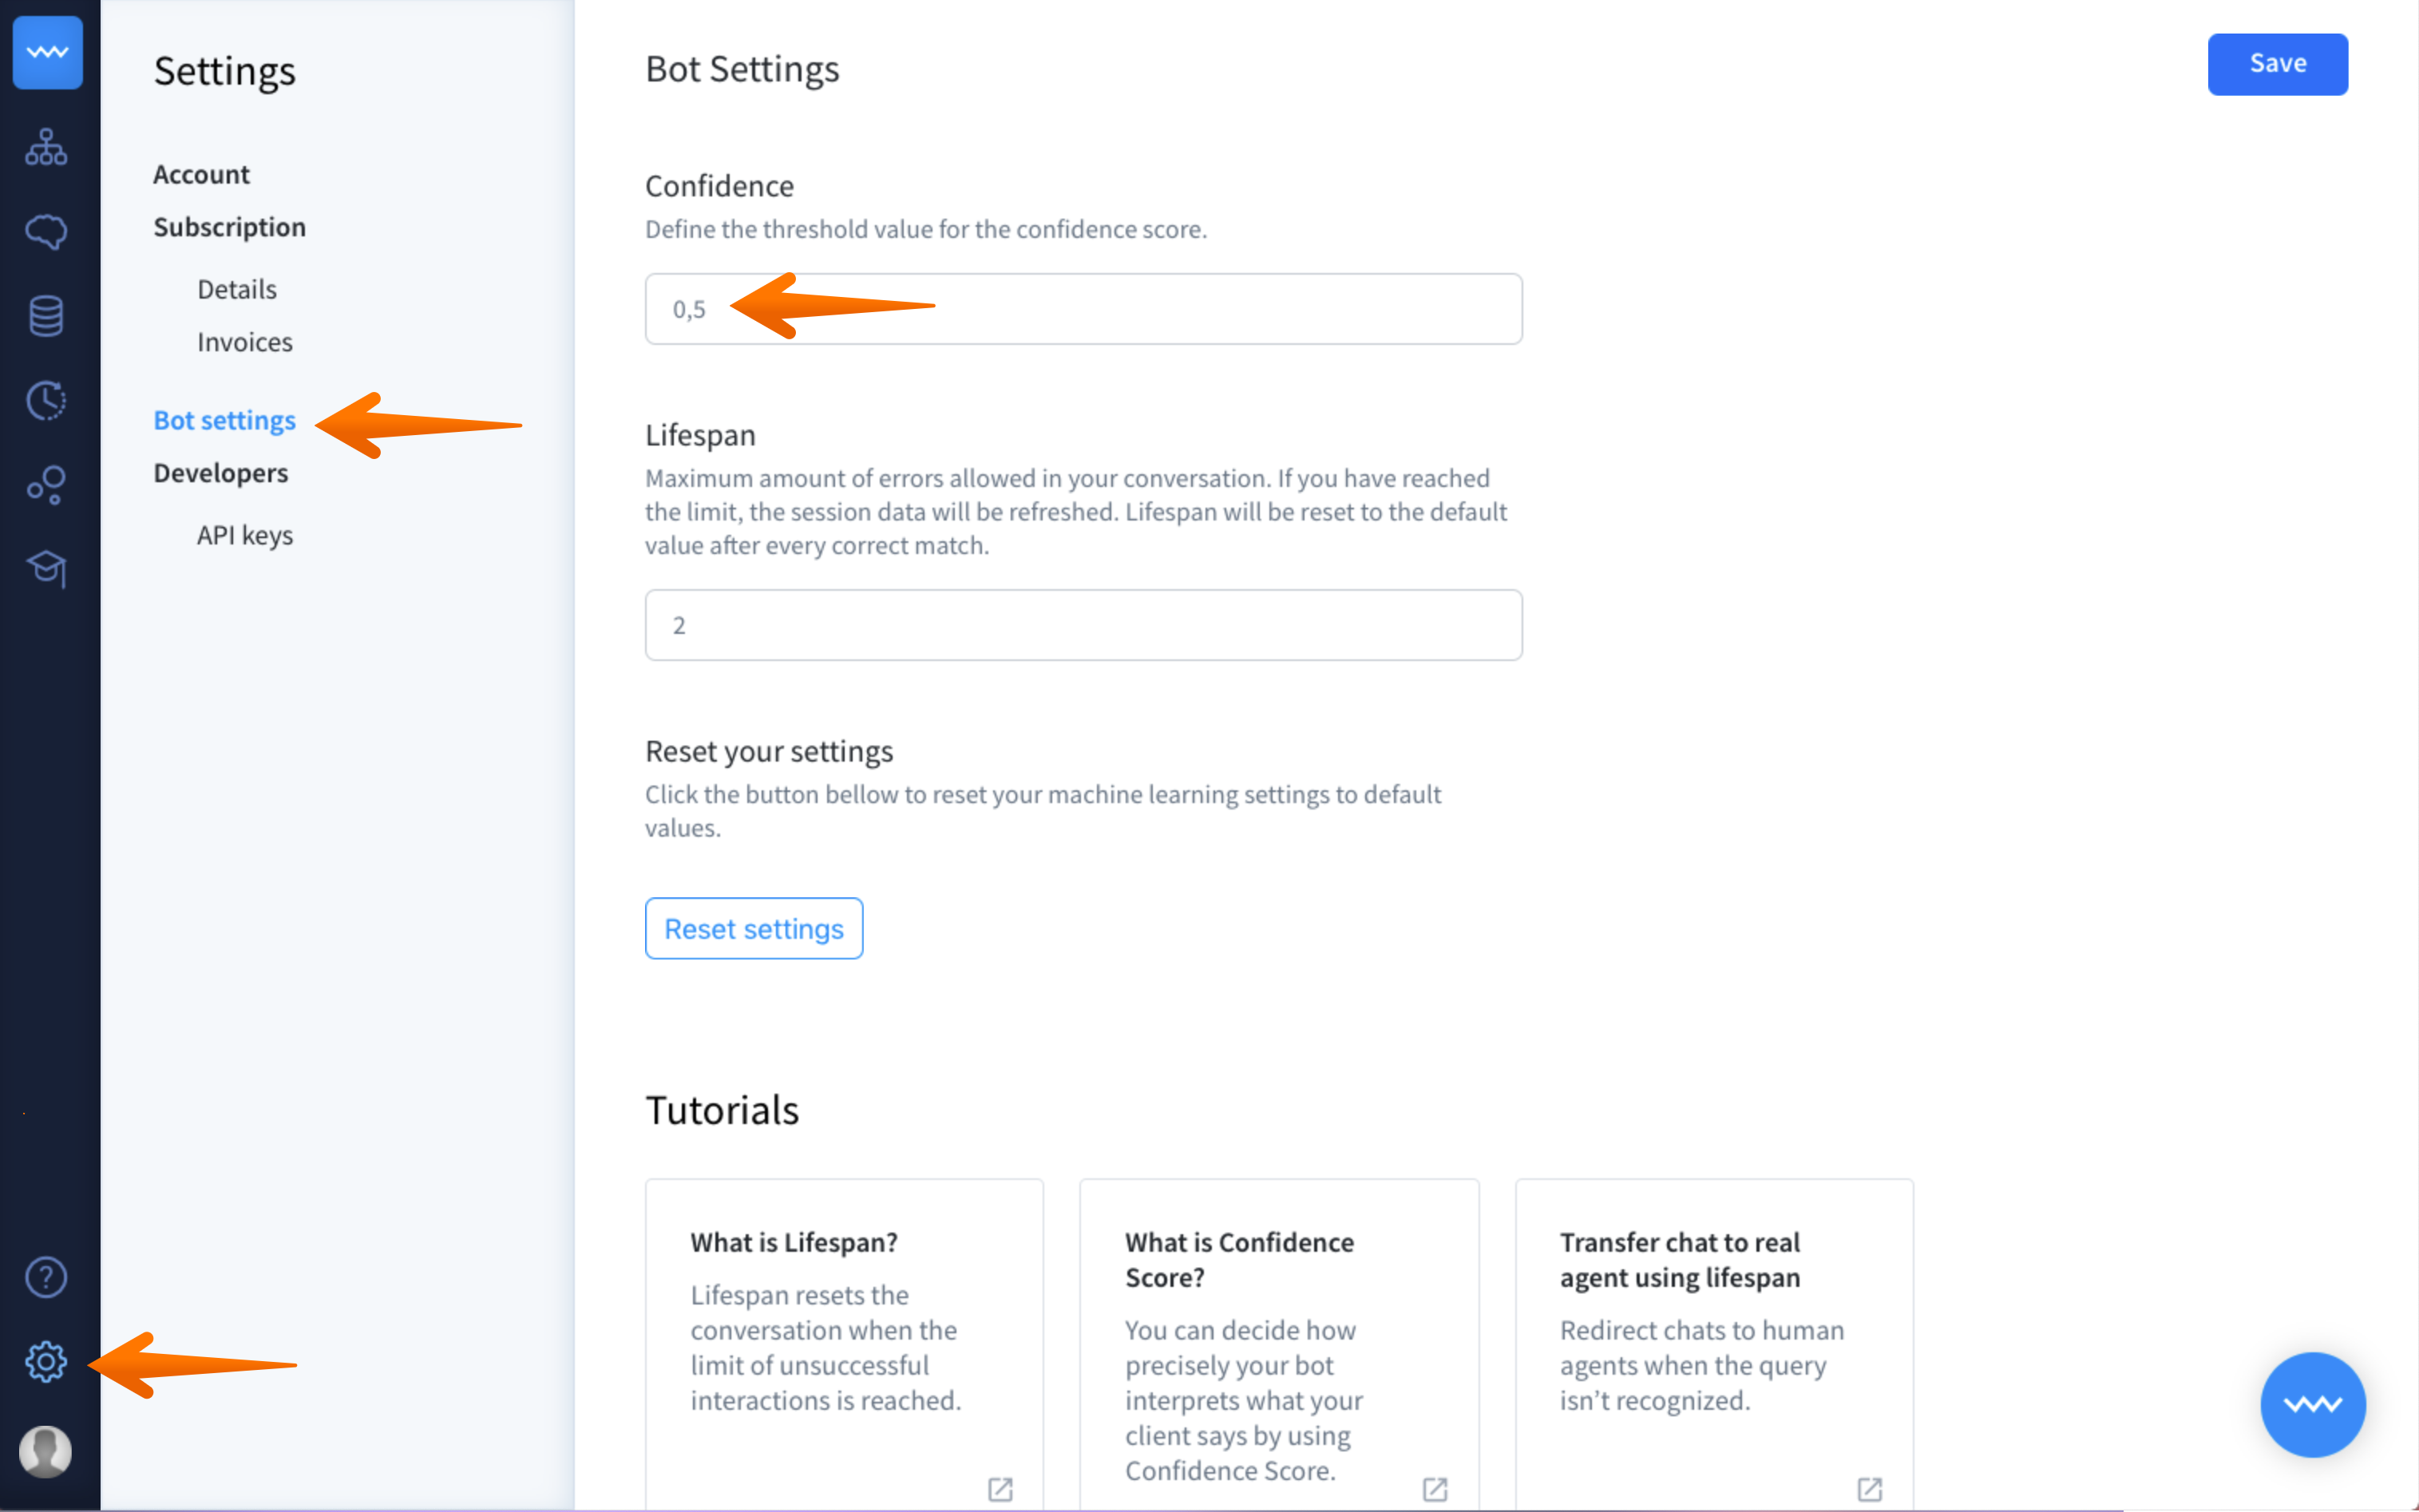2419x1512 pixels.
Task: Focus the Lifespan value input field
Action: [1083, 625]
